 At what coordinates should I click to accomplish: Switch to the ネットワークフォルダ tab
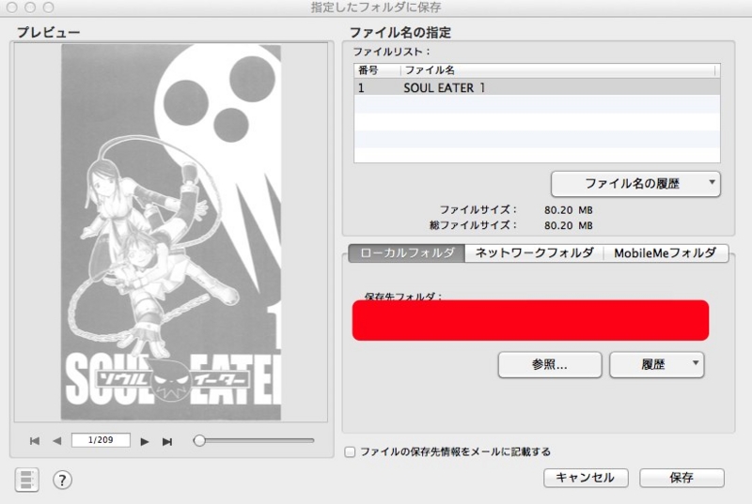pos(534,252)
